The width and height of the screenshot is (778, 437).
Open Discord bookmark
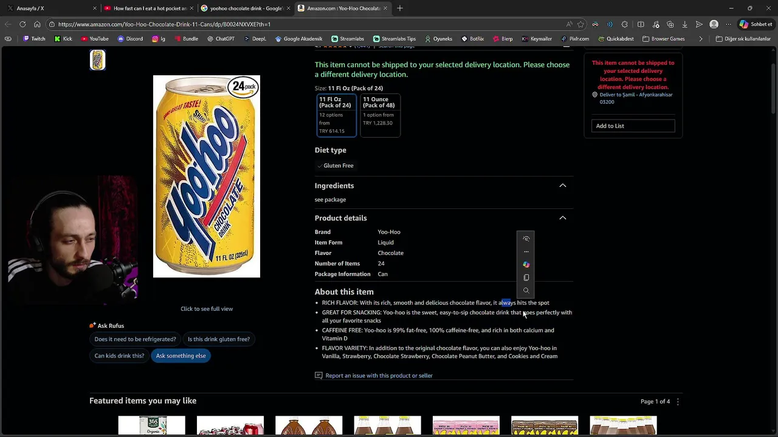tap(130, 39)
